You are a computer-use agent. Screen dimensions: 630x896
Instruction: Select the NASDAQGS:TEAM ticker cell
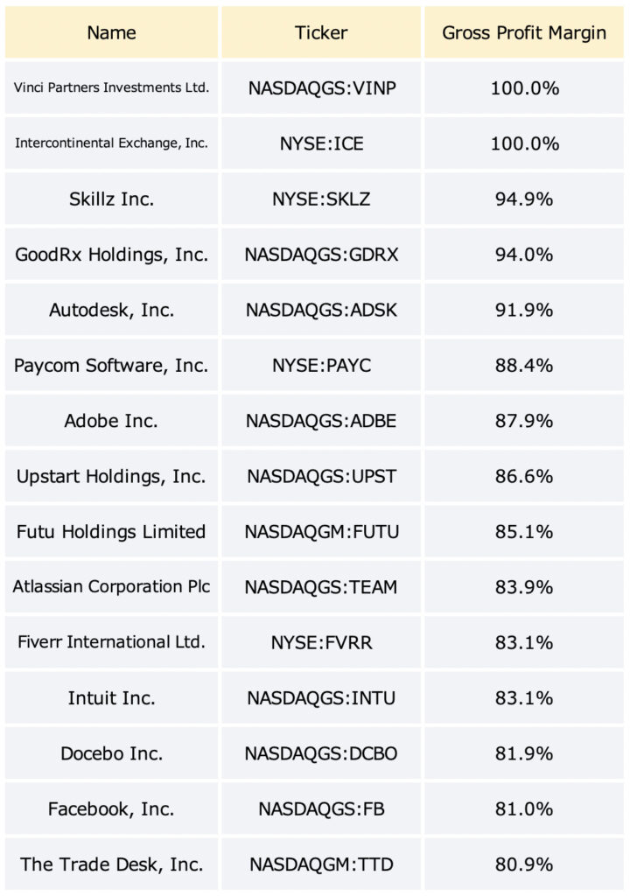(x=321, y=586)
